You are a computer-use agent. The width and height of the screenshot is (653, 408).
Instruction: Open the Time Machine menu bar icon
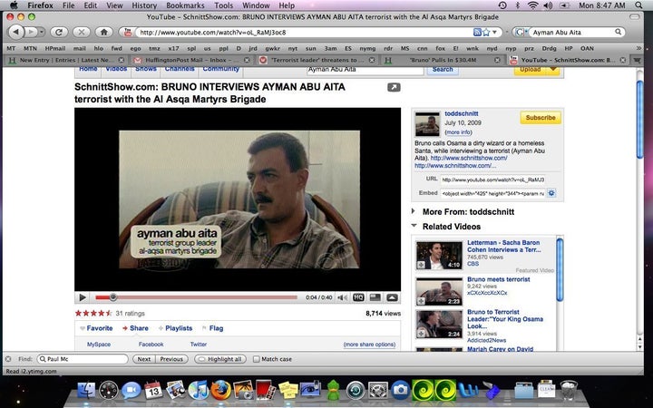pyautogui.click(x=502, y=5)
